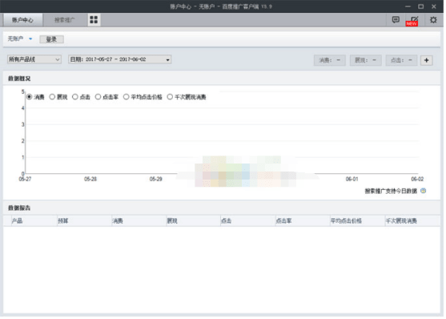Select the 点击率 radio button
The image size is (446, 319).
98,97
